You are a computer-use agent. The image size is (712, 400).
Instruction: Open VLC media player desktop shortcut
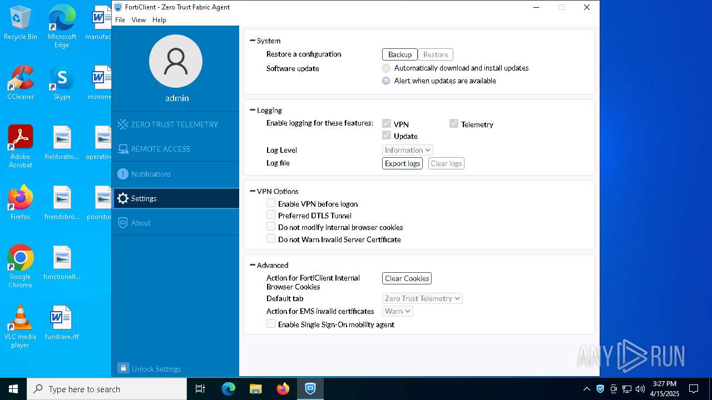coord(21,327)
